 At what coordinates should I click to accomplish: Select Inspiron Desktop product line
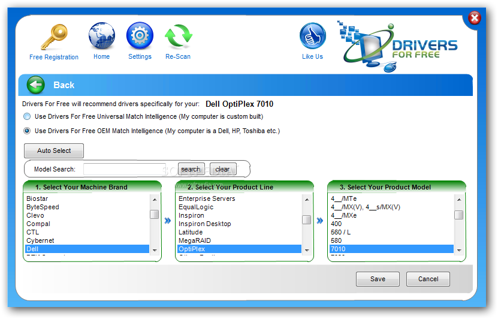(239, 224)
